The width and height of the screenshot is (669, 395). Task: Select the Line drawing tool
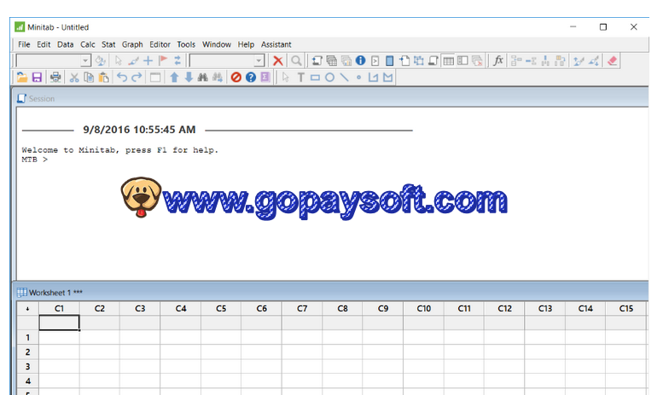click(345, 77)
